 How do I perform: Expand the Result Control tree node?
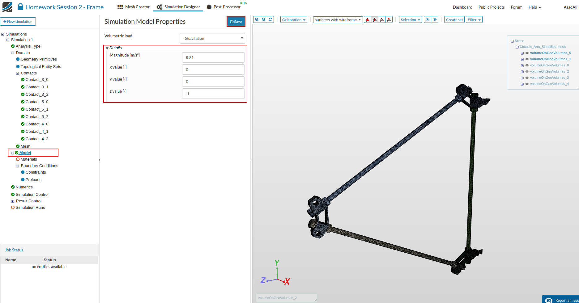[13, 201]
